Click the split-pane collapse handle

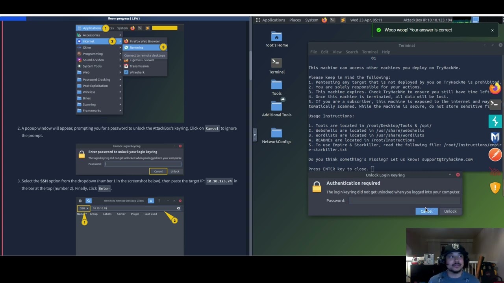254,135
